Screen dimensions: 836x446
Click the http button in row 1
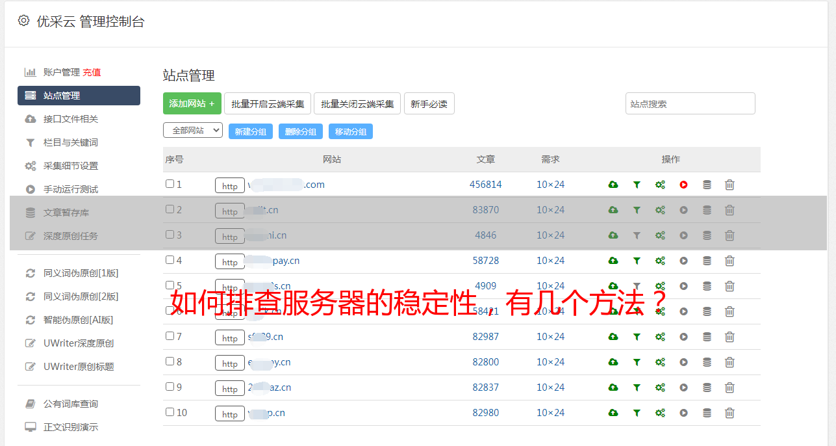[230, 186]
